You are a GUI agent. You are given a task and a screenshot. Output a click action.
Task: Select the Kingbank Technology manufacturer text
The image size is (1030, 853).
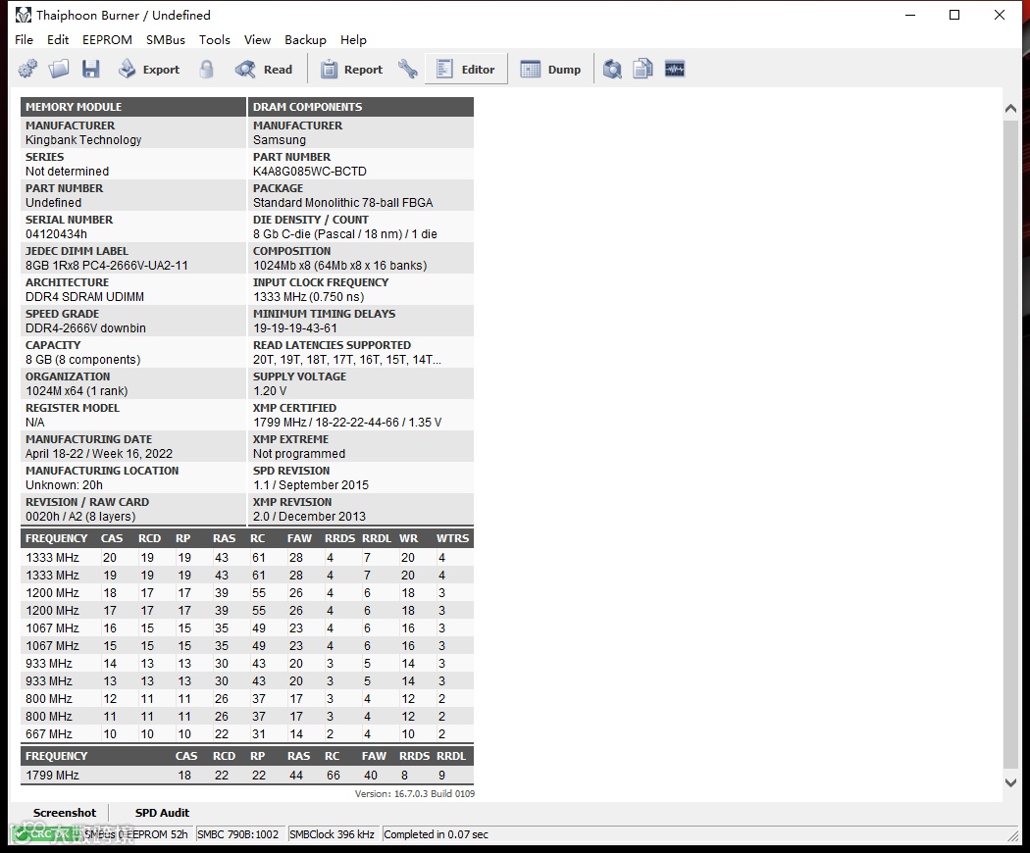tap(83, 140)
